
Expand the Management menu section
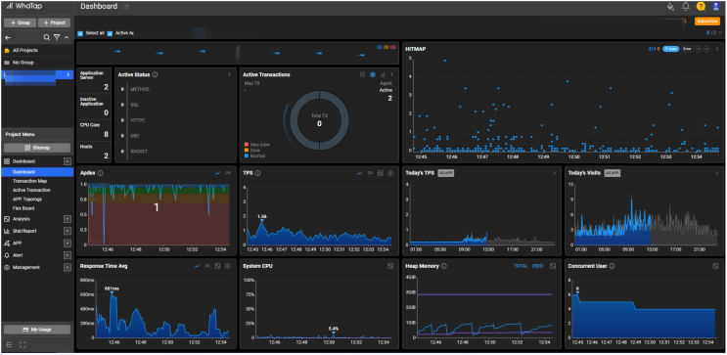coord(68,267)
